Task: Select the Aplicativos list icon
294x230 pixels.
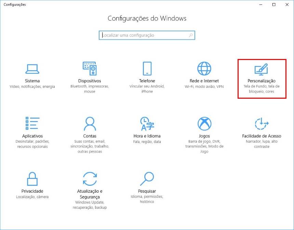Action: (x=32, y=123)
